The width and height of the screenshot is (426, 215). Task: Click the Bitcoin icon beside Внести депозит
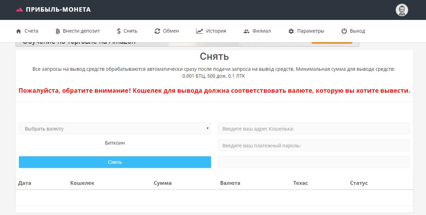57,31
